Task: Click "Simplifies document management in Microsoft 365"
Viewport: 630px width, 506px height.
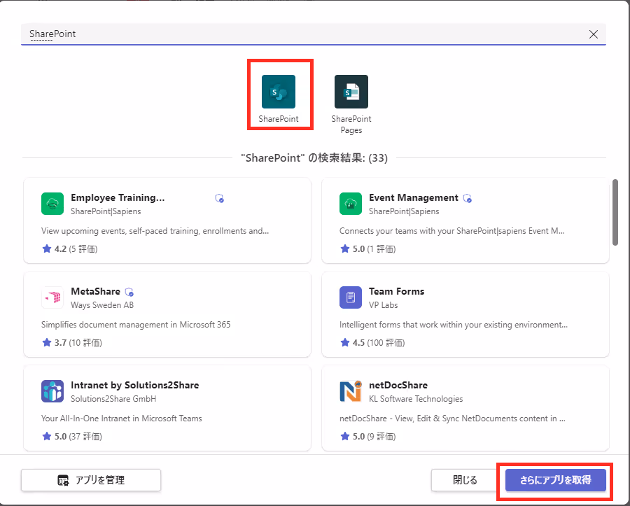Action: 136,325
